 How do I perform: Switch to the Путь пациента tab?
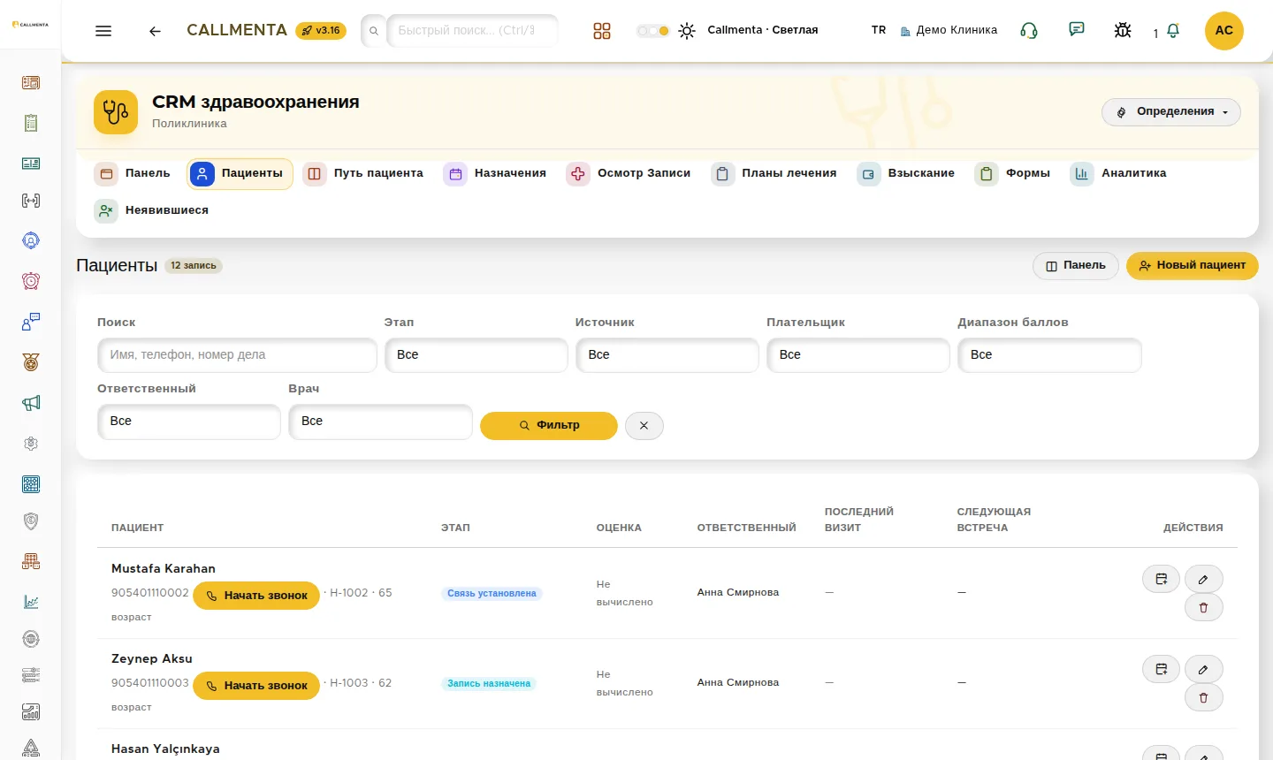click(x=364, y=173)
